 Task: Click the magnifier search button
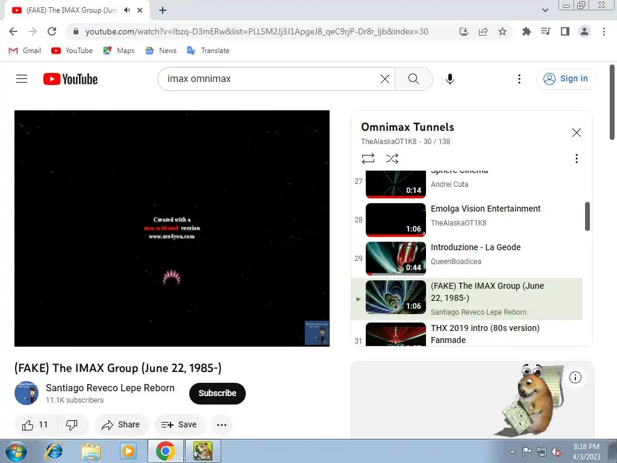tap(414, 79)
